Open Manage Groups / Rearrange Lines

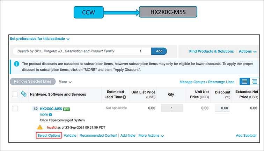(207, 82)
